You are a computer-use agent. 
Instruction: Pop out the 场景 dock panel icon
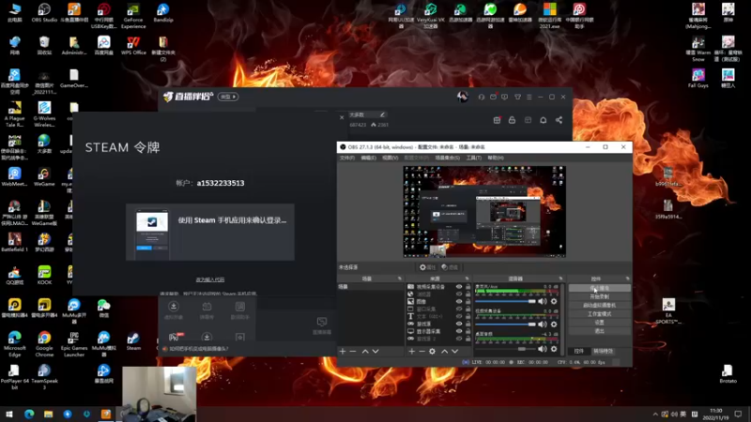[x=400, y=279]
